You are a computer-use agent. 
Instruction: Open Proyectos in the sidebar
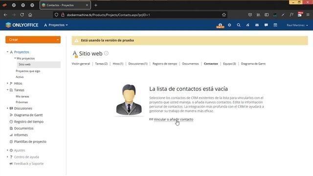click(22, 52)
